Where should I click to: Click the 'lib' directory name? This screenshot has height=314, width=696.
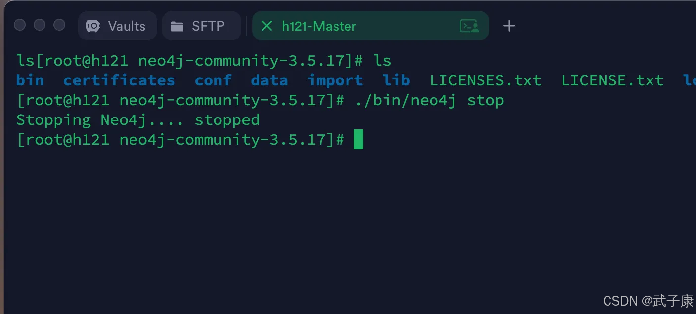(396, 80)
